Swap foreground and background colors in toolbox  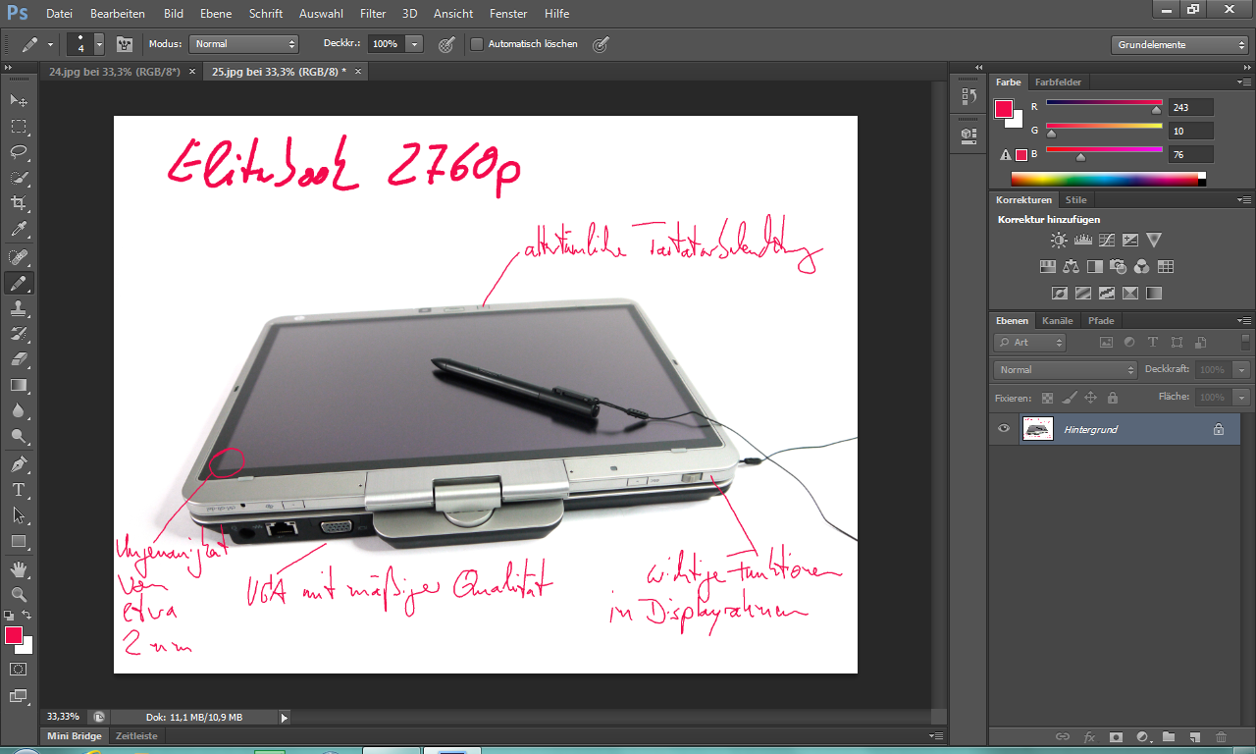tap(27, 616)
